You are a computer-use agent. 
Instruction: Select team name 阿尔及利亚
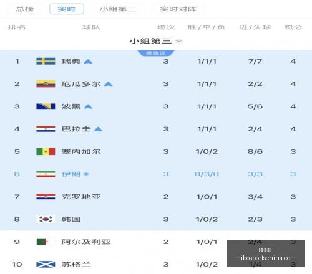(x=86, y=242)
